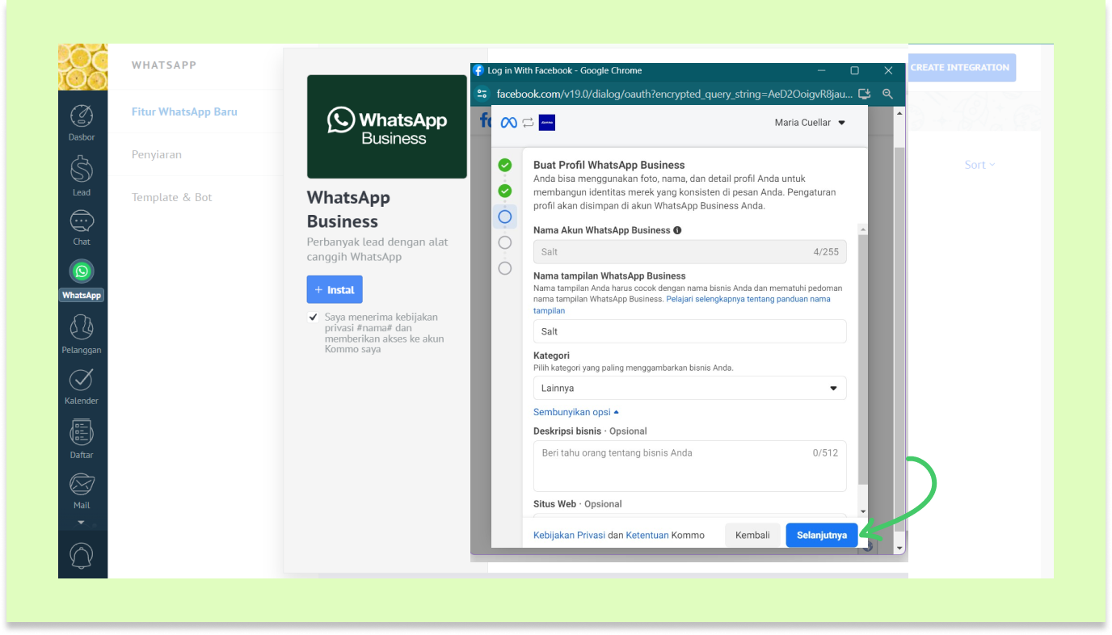1112x635 pixels.
Task: Select the third step indicator circle
Action: coord(504,217)
